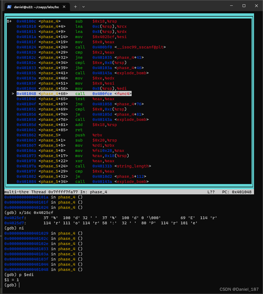
Task: Open a new tab with the plus button
Action: click(75, 7)
